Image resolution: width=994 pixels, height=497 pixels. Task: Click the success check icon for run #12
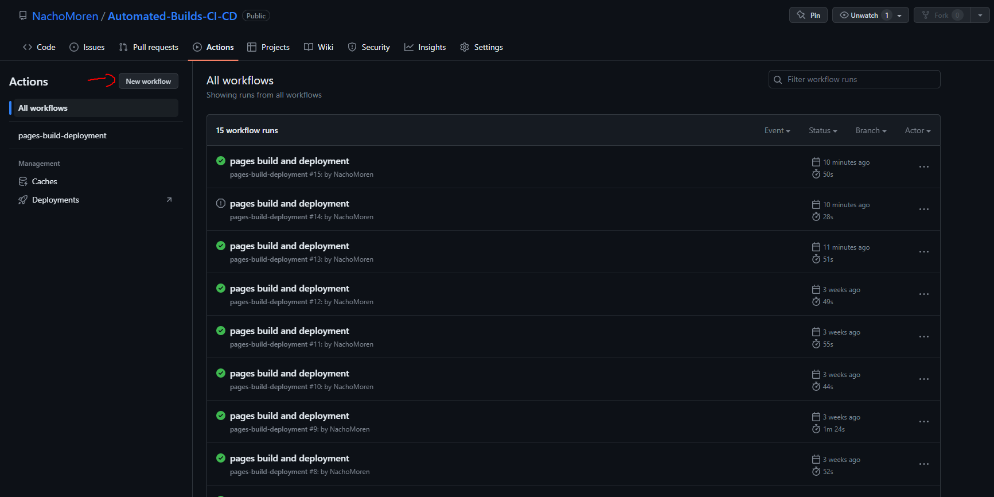click(x=221, y=288)
